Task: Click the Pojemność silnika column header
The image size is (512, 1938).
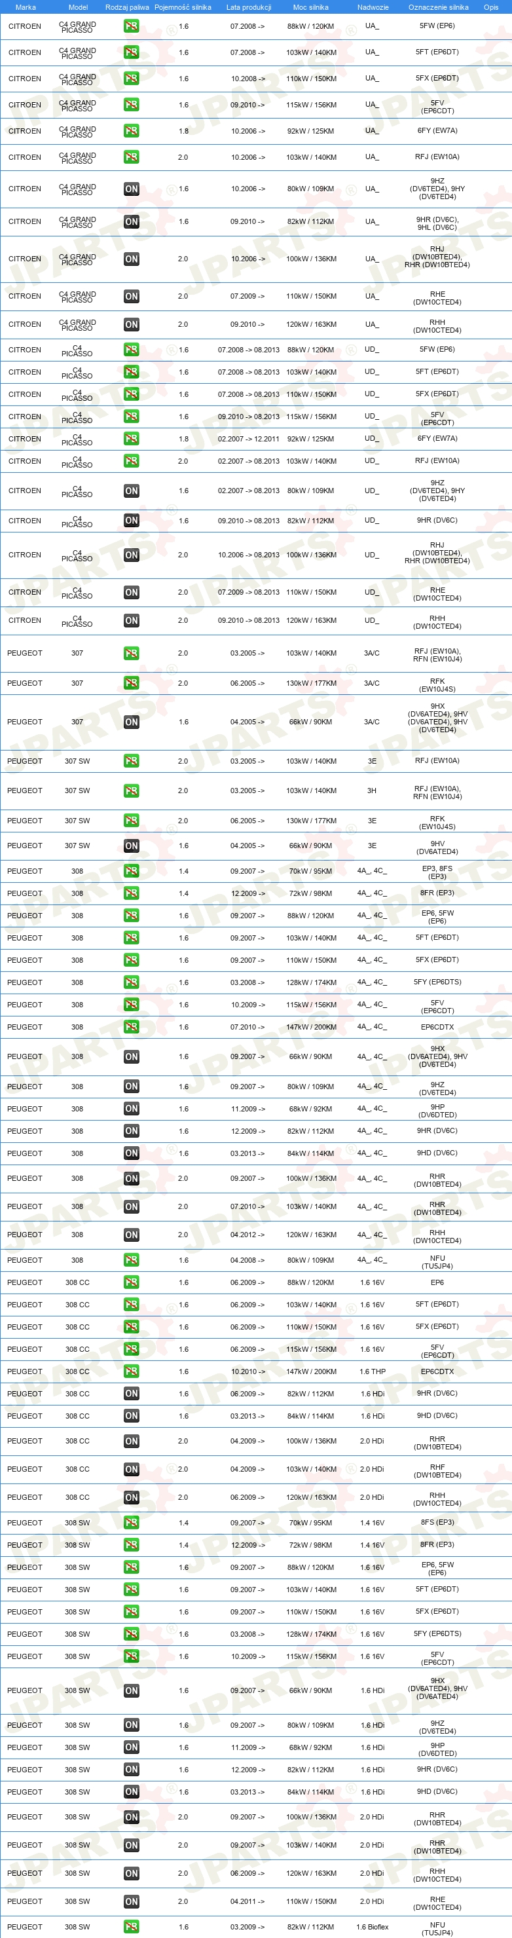Action: (183, 7)
